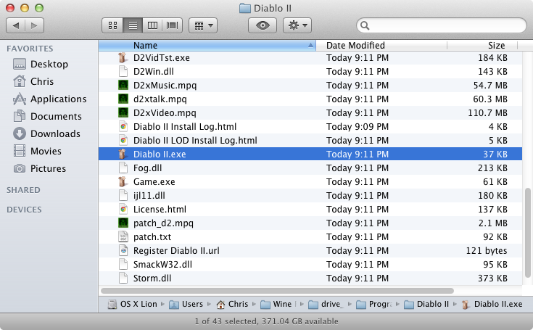533x330 pixels.
Task: Jump to Progr folder in path bar
Action: pyautogui.click(x=374, y=304)
